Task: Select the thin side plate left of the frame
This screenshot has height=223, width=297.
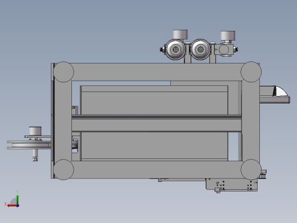Action: pos(53,121)
